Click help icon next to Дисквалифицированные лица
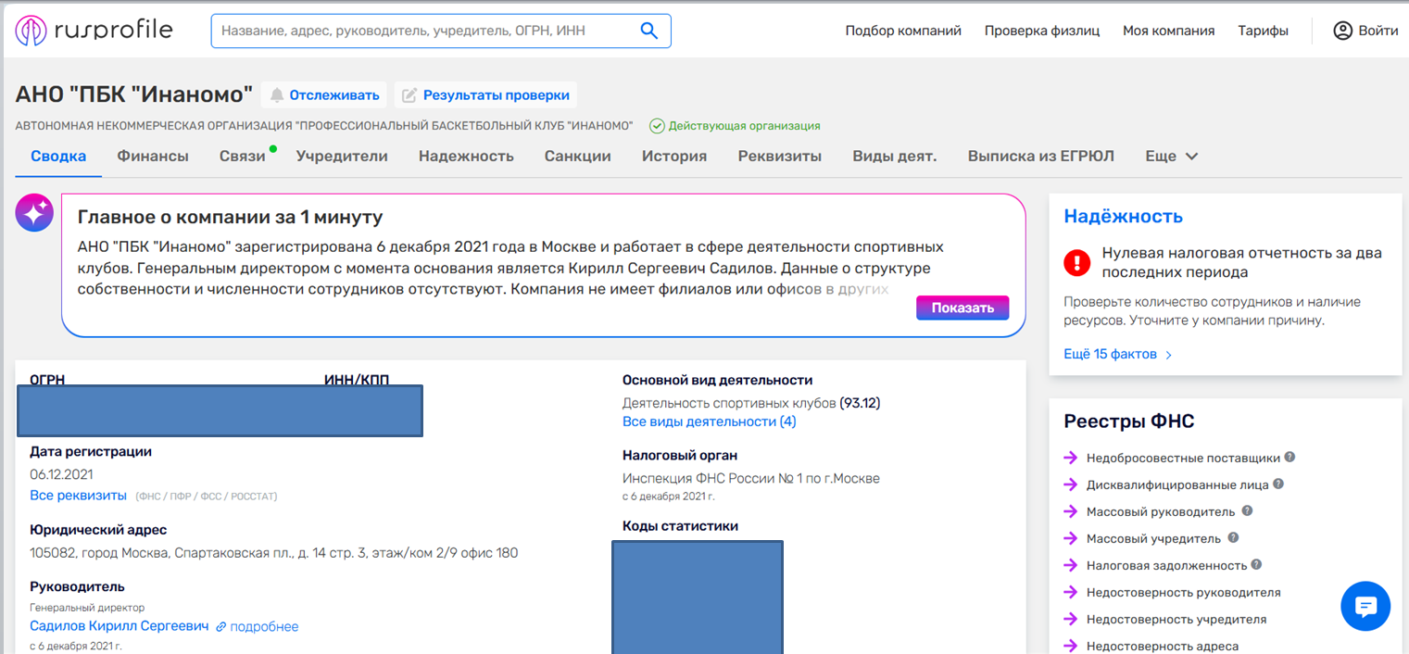Viewport: 1409px width, 654px height. point(1278,484)
